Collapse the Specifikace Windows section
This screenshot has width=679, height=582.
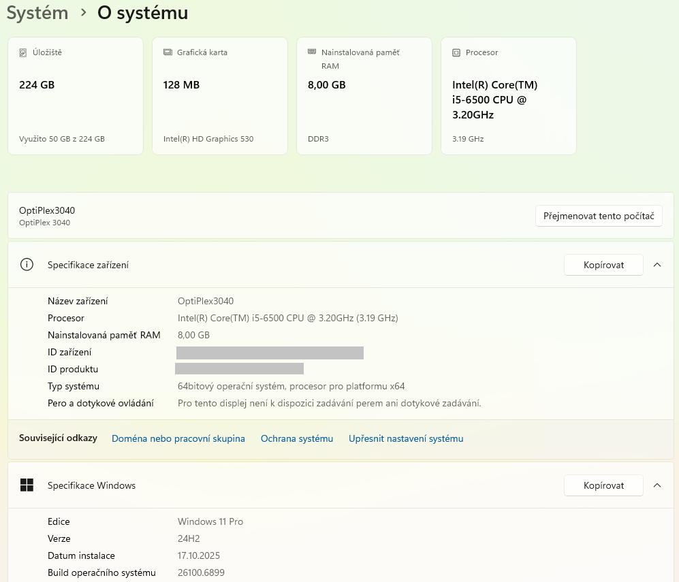[657, 485]
